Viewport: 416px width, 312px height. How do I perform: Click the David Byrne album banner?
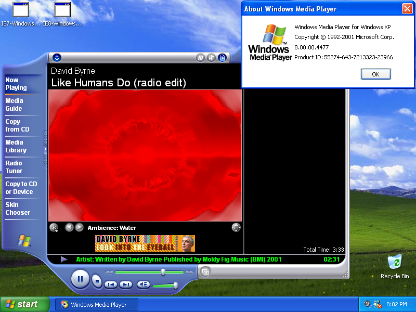(145, 243)
